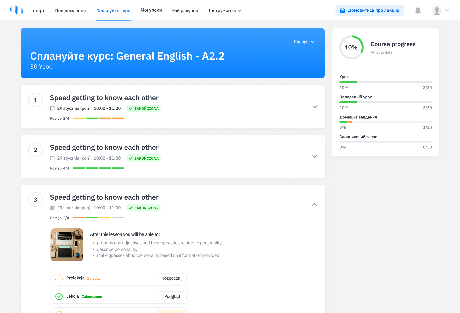Open the Change course dropdown
This screenshot has height=313, width=460.
coord(304,42)
